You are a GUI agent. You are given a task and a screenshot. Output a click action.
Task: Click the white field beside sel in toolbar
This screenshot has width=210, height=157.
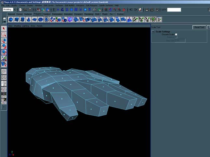(174, 10)
